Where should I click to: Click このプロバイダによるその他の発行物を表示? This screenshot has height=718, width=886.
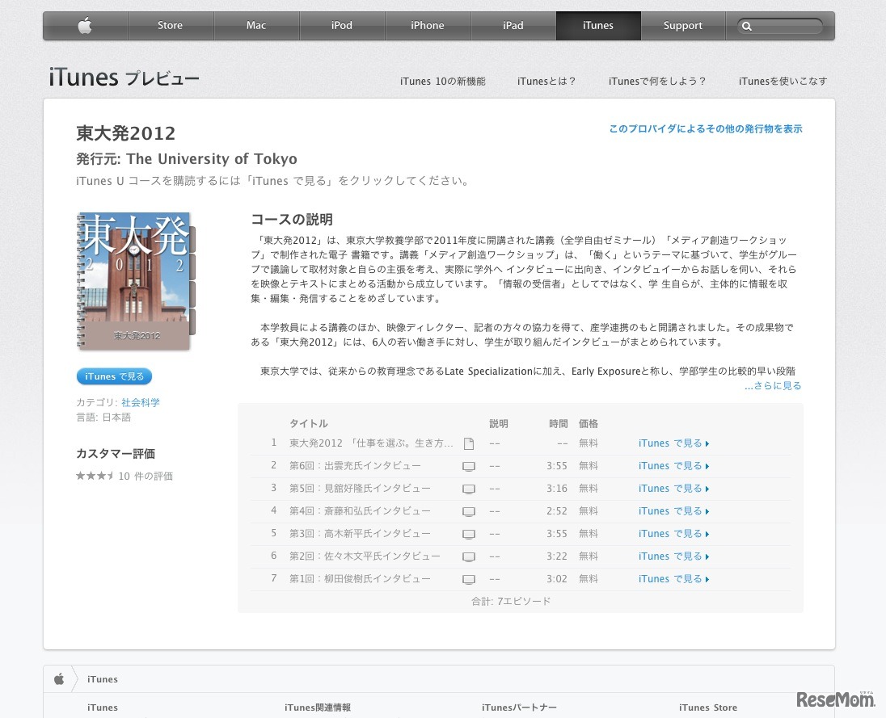[x=705, y=128]
